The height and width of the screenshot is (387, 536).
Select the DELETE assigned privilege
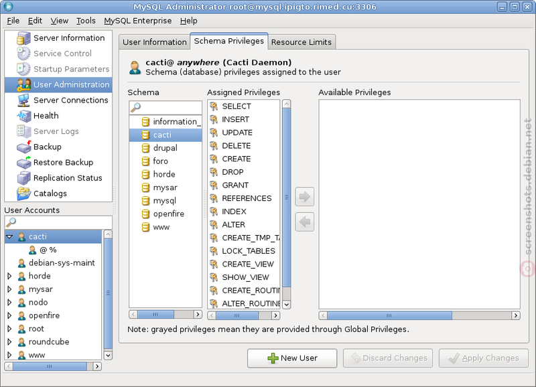click(x=237, y=146)
